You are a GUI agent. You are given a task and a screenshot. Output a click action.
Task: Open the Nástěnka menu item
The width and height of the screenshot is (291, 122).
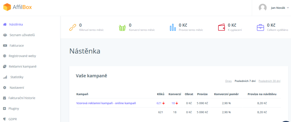16,24
